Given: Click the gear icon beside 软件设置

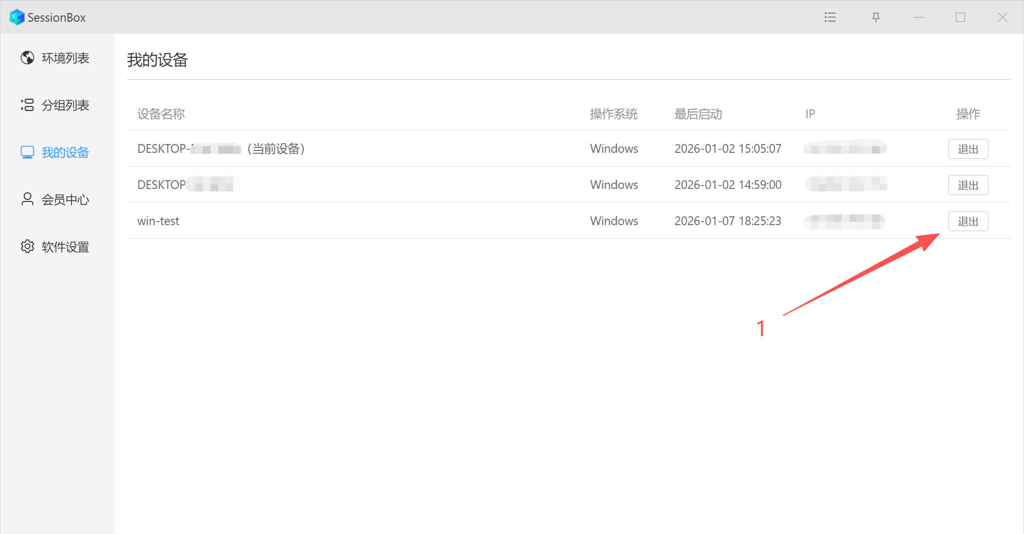Looking at the screenshot, I should click(28, 247).
